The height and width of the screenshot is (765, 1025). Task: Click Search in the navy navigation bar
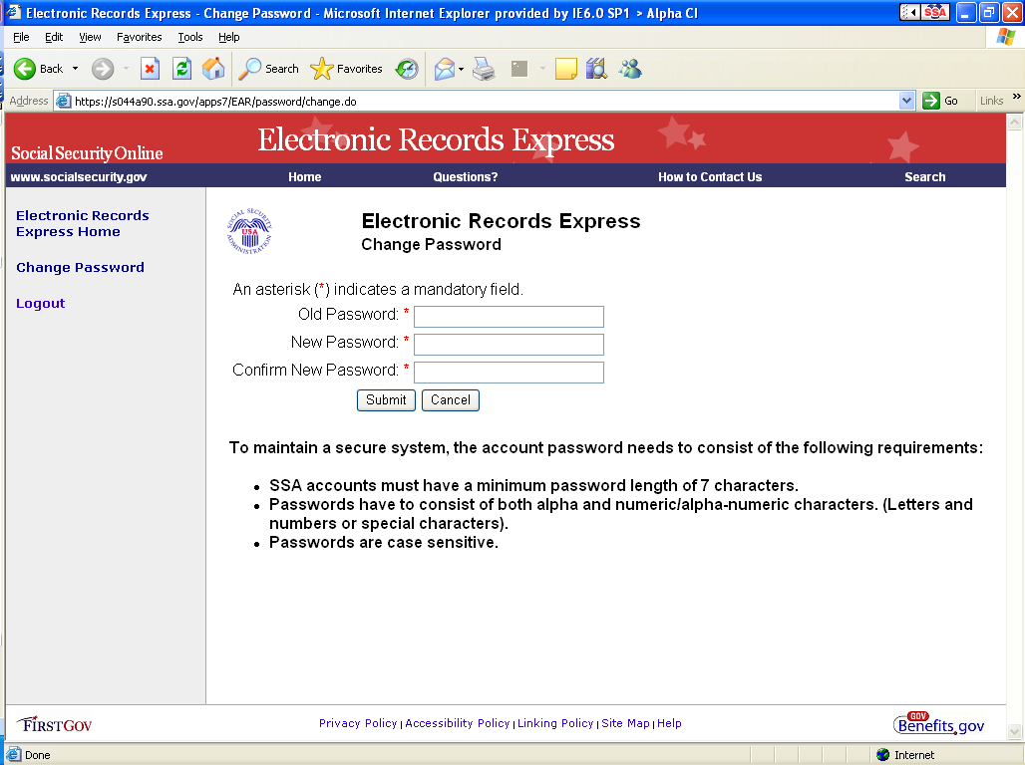925,177
